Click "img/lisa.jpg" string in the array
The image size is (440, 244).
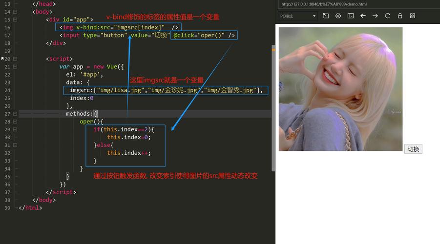[121, 90]
